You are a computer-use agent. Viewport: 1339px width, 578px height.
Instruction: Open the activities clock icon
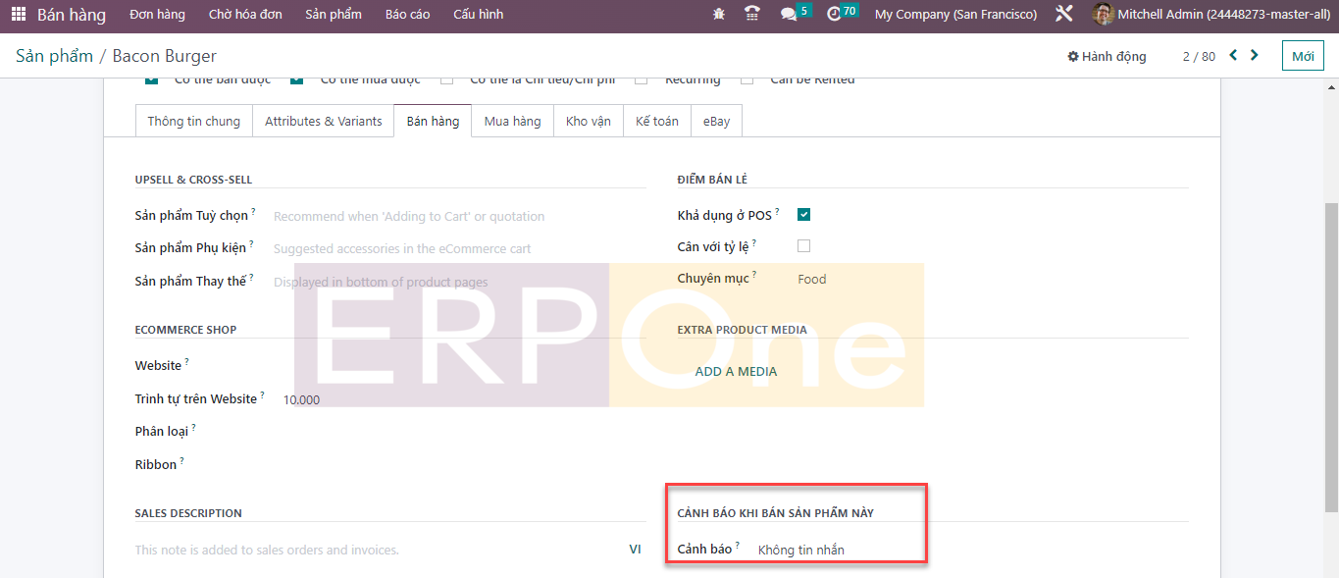(835, 15)
